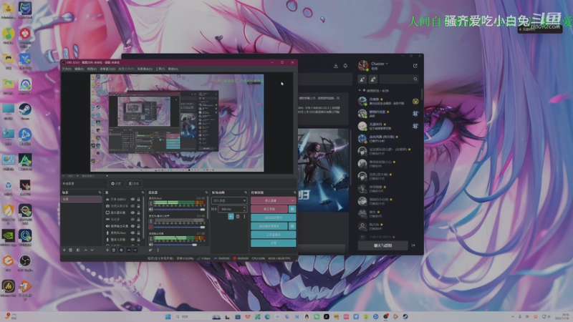Open scene filters from scenes toolbar
Viewport: 573px width, 322px height.
point(78,250)
